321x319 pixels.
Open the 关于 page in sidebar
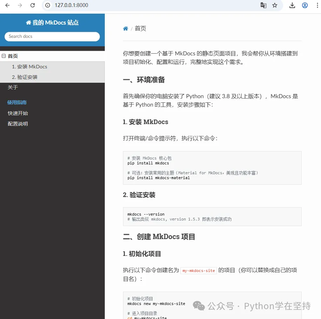(x=13, y=87)
